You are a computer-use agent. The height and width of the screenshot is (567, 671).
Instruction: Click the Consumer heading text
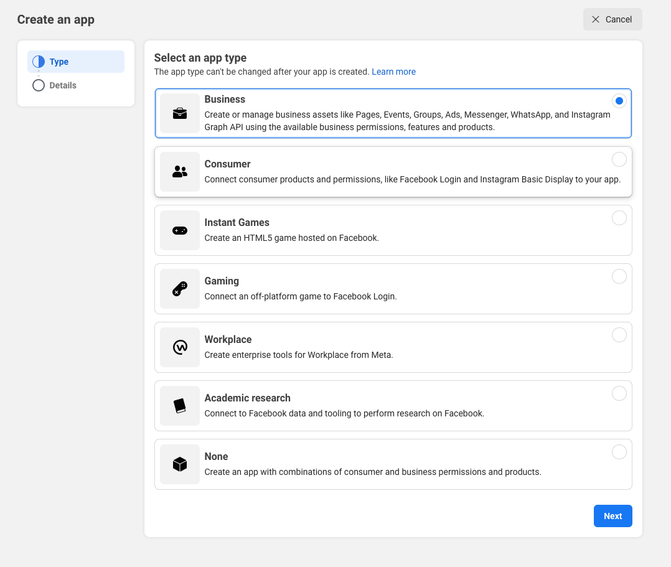point(227,164)
